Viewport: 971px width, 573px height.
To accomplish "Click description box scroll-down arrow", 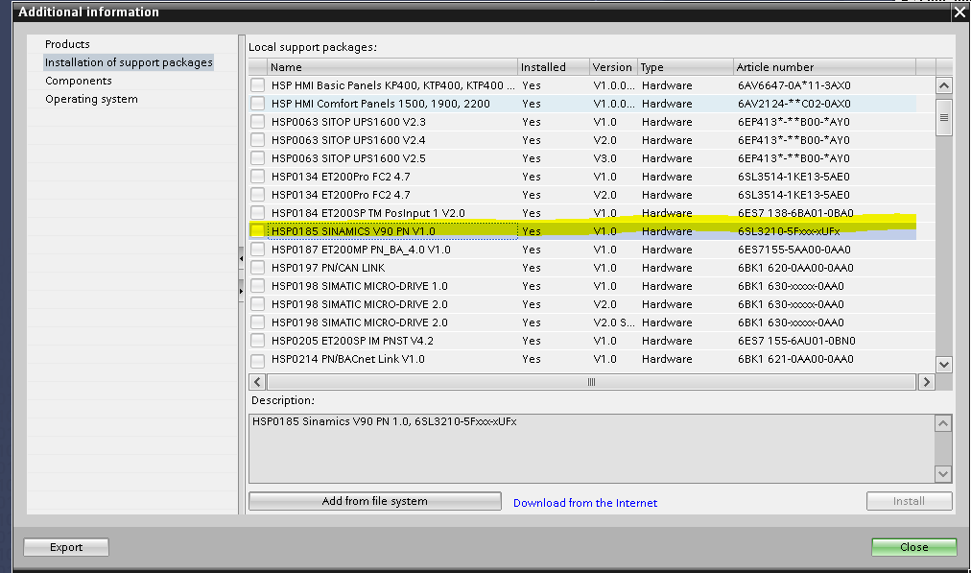I will pos(943,474).
